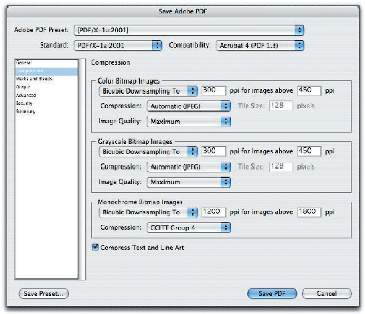Toggle Compress Text and Line Art checkbox
This screenshot has height=314, width=365.
pos(95,247)
